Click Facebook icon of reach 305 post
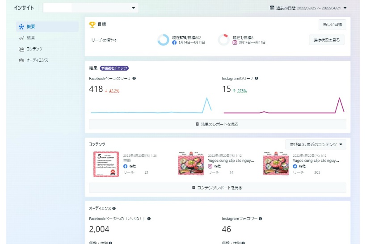366x244 pixels. point(295,166)
